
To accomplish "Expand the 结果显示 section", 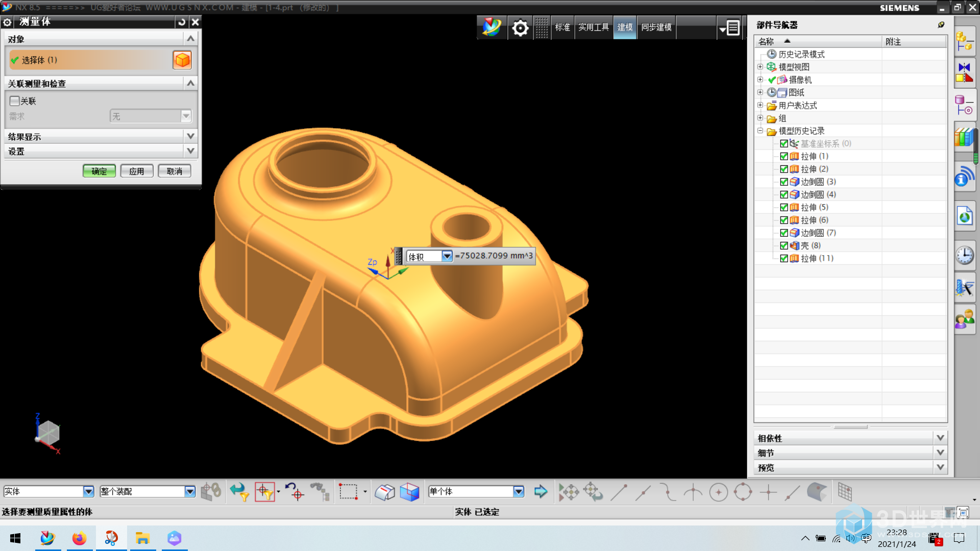I will click(x=190, y=137).
